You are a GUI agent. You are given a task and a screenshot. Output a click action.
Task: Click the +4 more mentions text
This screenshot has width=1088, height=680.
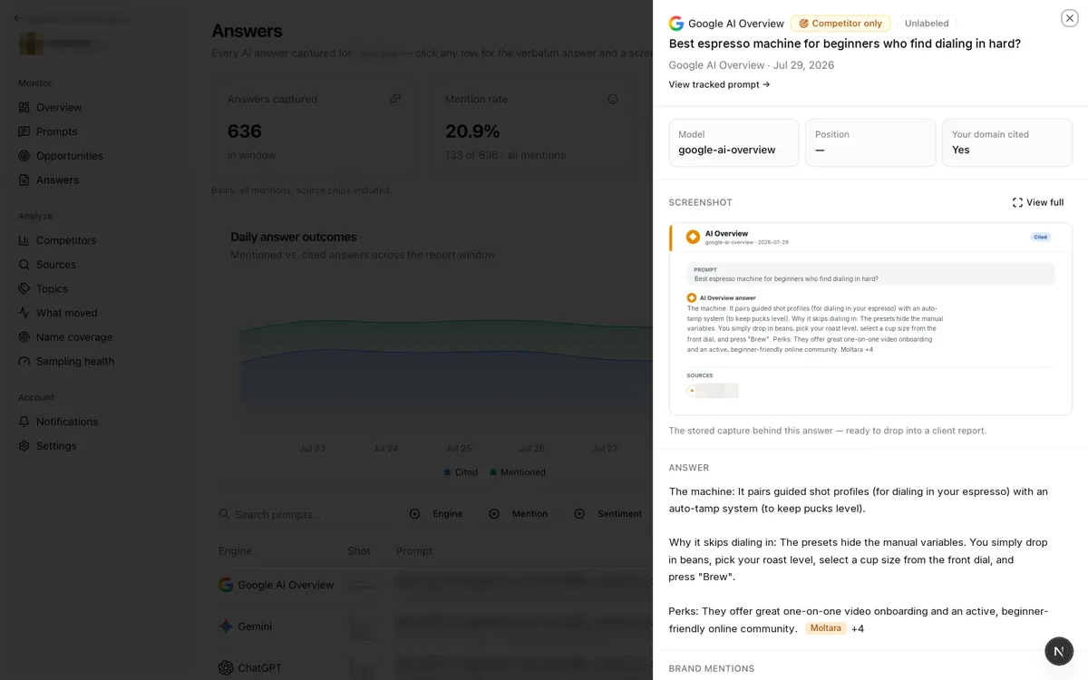(x=858, y=628)
